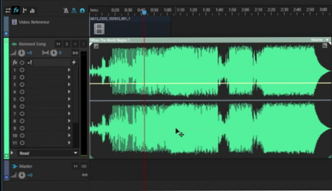Click Remixed Song pan value 0
332x191 pixels.
[x=60, y=53]
